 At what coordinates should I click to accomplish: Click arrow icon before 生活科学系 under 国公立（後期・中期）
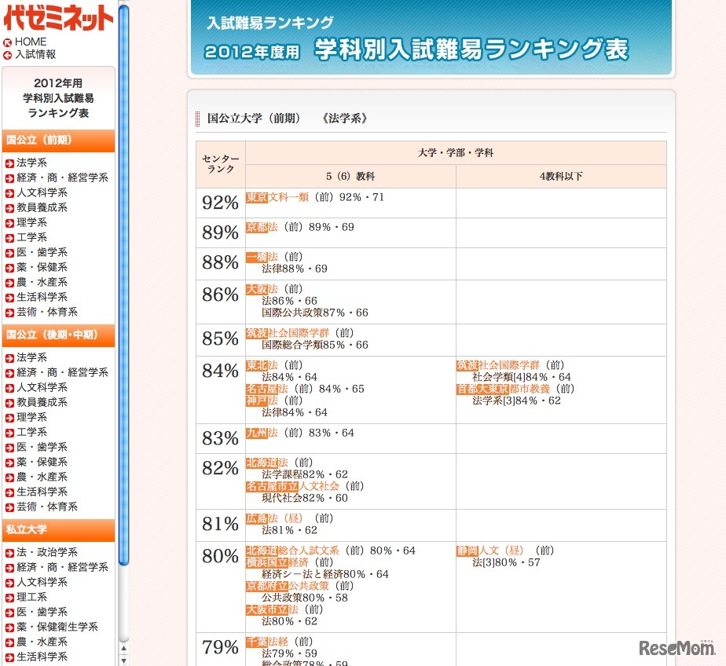coord(9,493)
